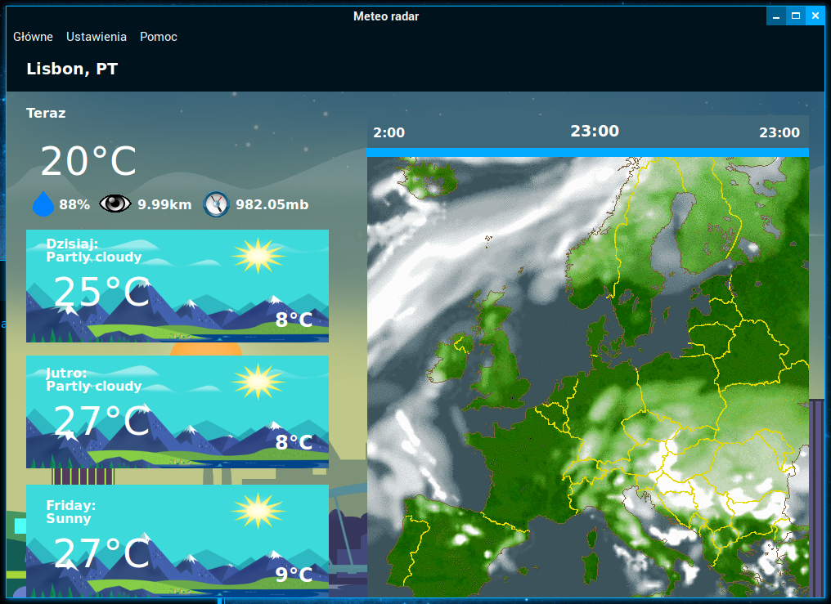
Task: Click the blue humidity droplet icon
Action: [43, 204]
